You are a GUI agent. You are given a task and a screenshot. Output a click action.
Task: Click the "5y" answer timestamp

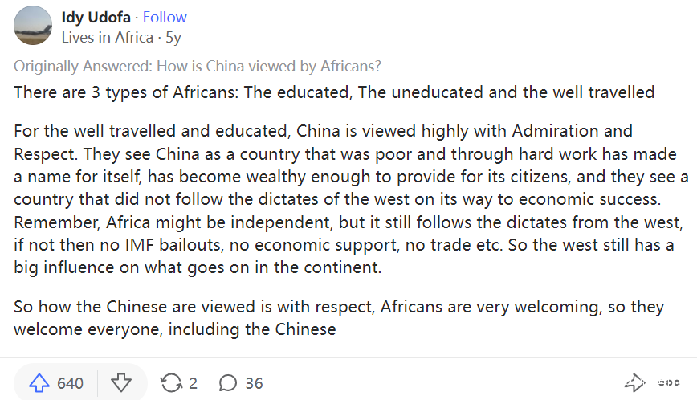pyautogui.click(x=173, y=38)
